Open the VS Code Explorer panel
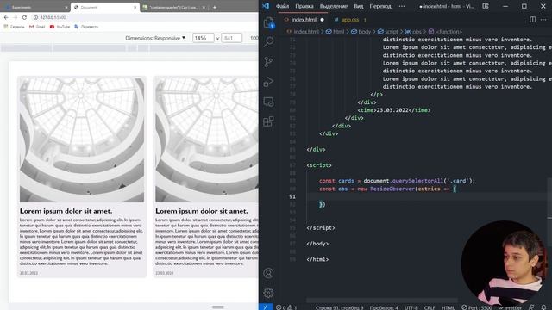Screen dimensions: 552x310 click(x=268, y=22)
